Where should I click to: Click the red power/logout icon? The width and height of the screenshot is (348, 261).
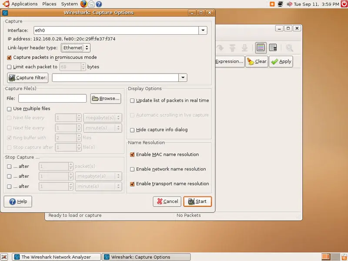pos(344,4)
